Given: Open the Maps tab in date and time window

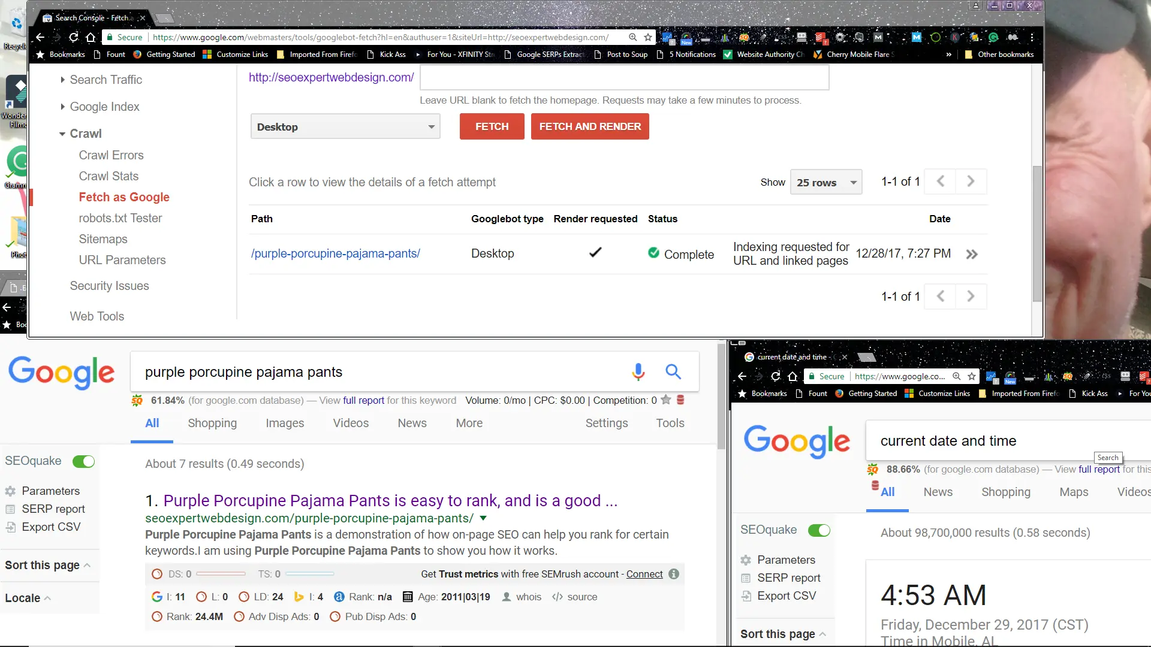Looking at the screenshot, I should [1074, 492].
